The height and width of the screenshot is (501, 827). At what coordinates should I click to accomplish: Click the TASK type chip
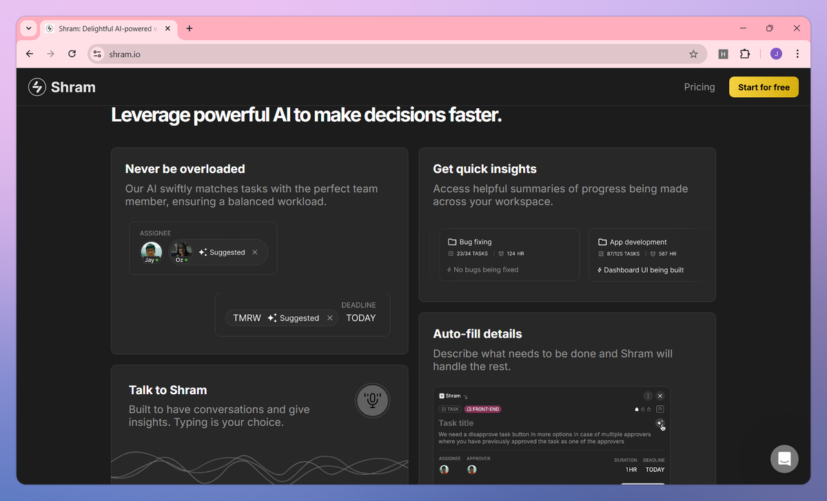click(450, 409)
